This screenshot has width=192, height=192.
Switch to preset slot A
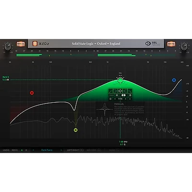22,150
